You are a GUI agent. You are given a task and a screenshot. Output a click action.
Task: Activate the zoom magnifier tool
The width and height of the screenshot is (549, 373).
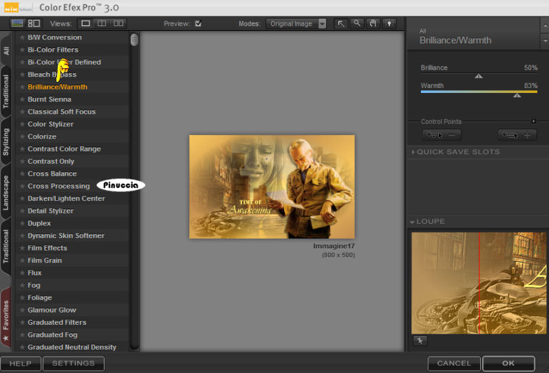click(357, 23)
